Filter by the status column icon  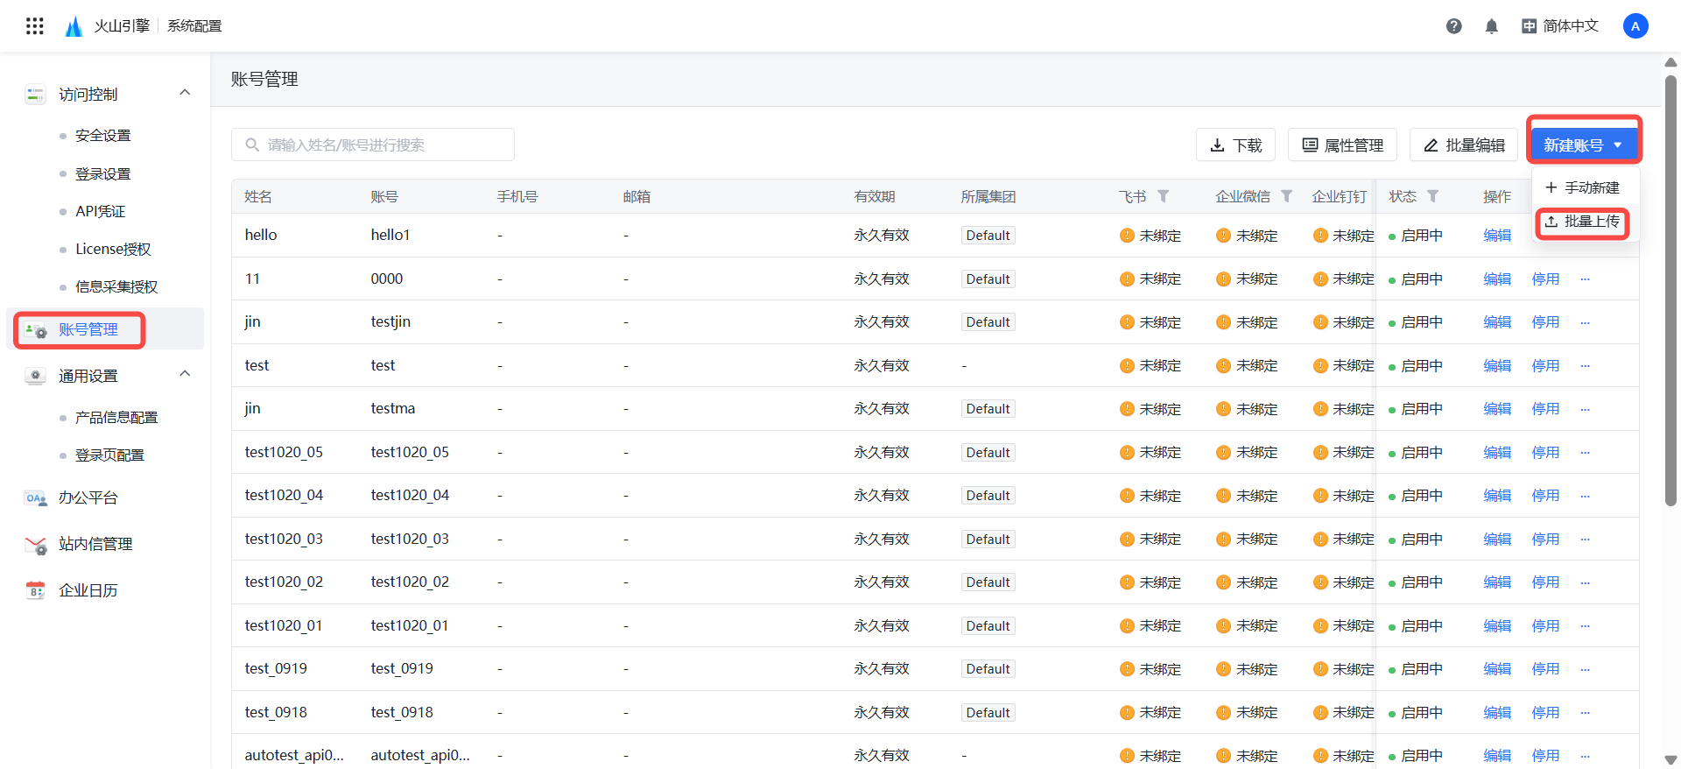coord(1432,196)
